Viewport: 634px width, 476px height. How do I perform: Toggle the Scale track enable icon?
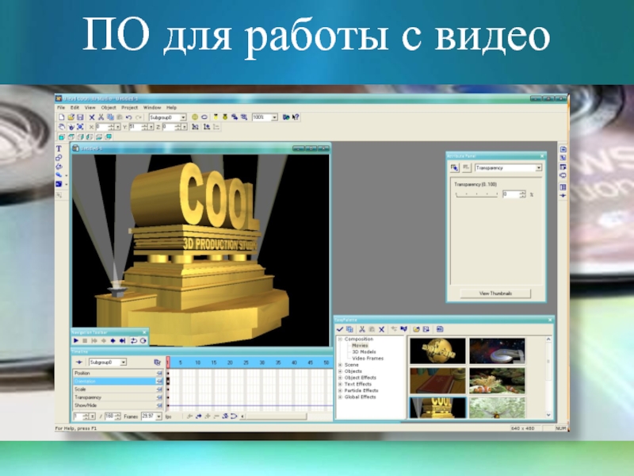pyautogui.click(x=159, y=389)
